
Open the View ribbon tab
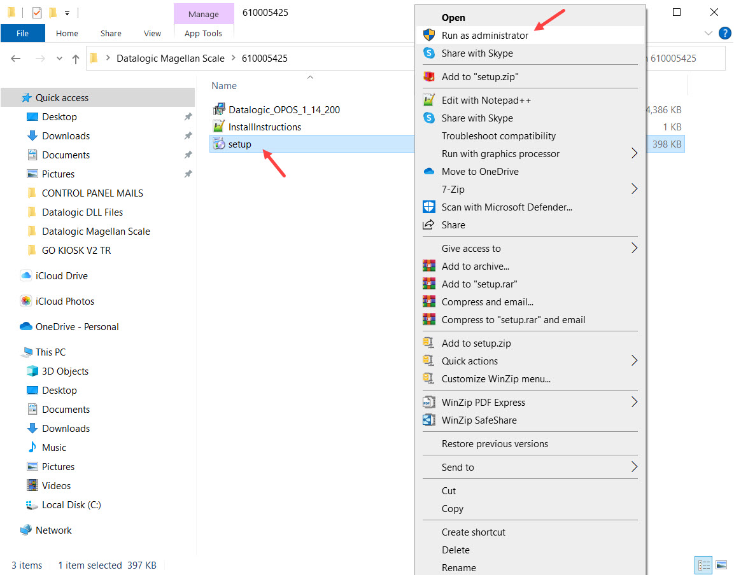152,33
